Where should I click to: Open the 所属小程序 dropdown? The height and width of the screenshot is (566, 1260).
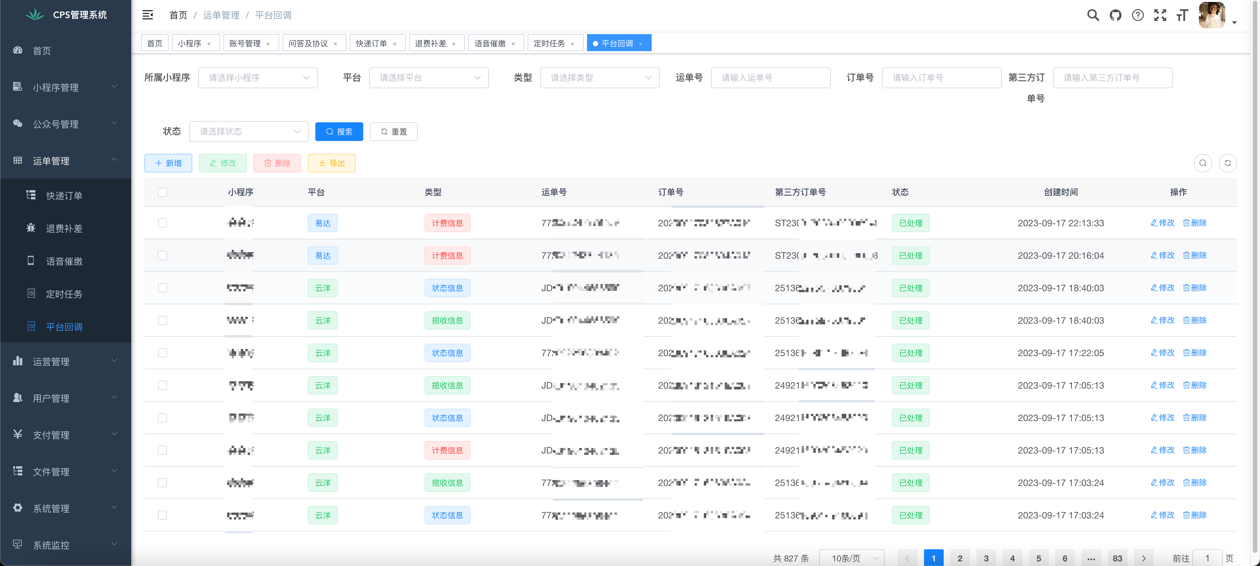click(258, 78)
